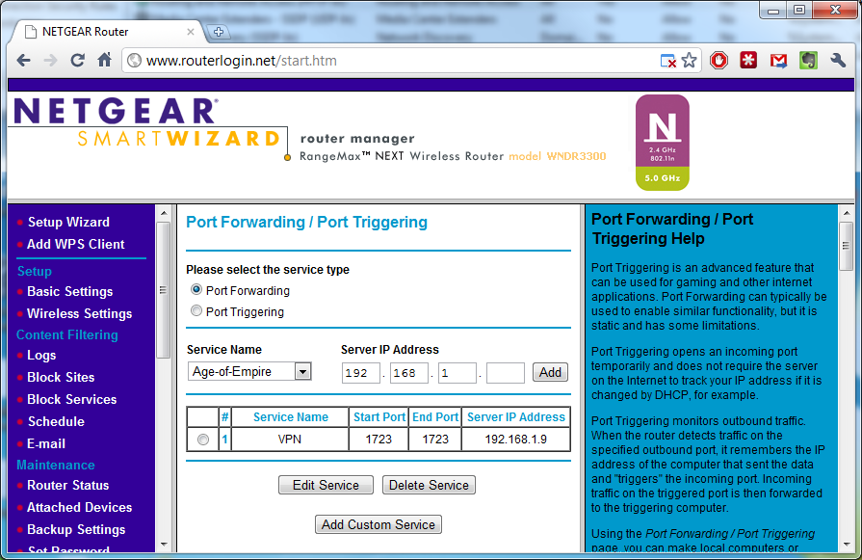Viewport: 862px width, 560px height.
Task: Open Add WPS Client in sidebar
Action: 76,244
